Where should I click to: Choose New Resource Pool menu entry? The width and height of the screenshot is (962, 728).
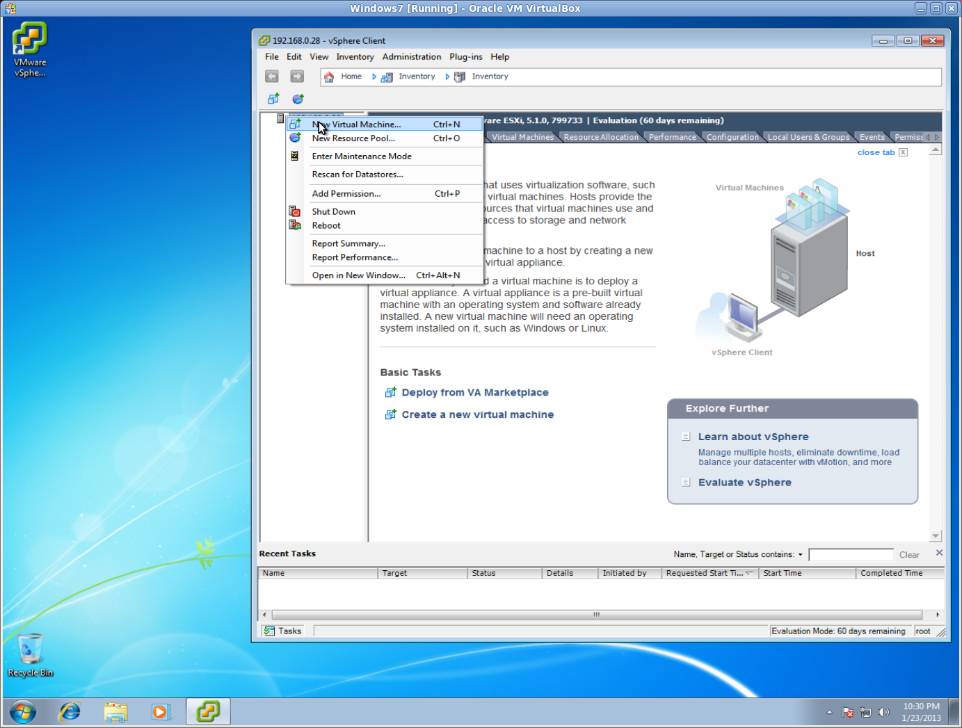pyautogui.click(x=385, y=138)
